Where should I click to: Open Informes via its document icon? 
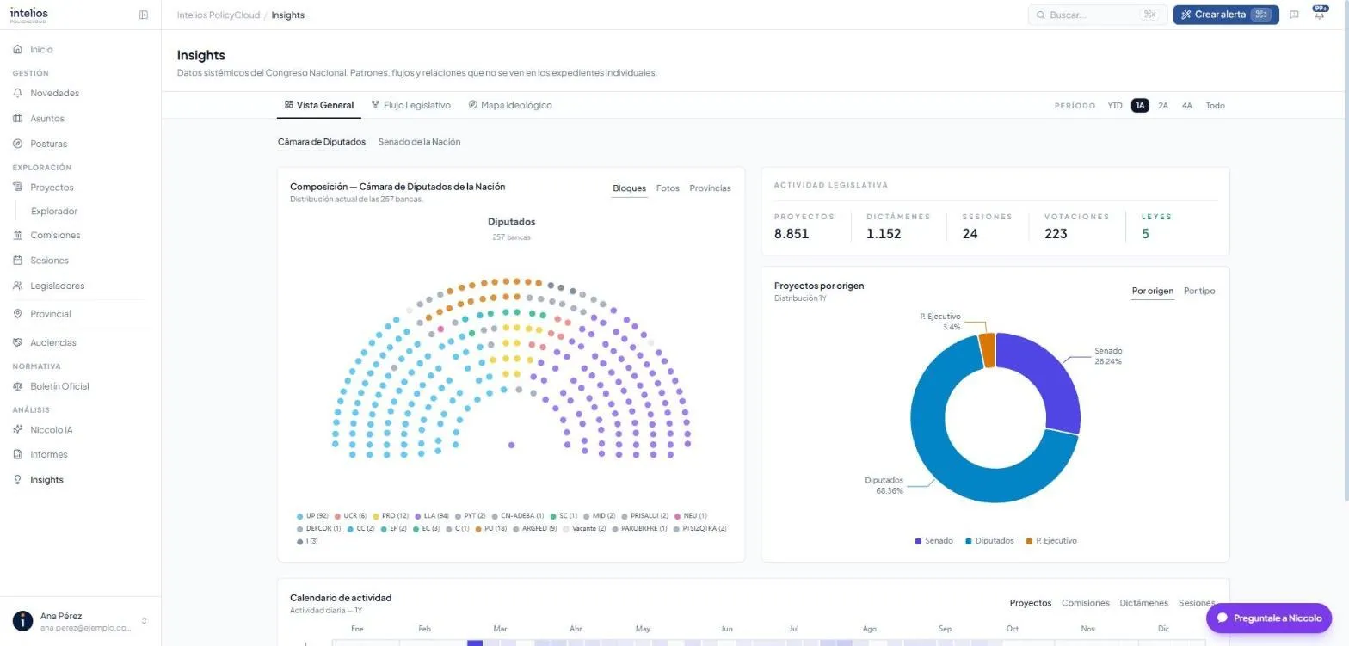(x=18, y=454)
